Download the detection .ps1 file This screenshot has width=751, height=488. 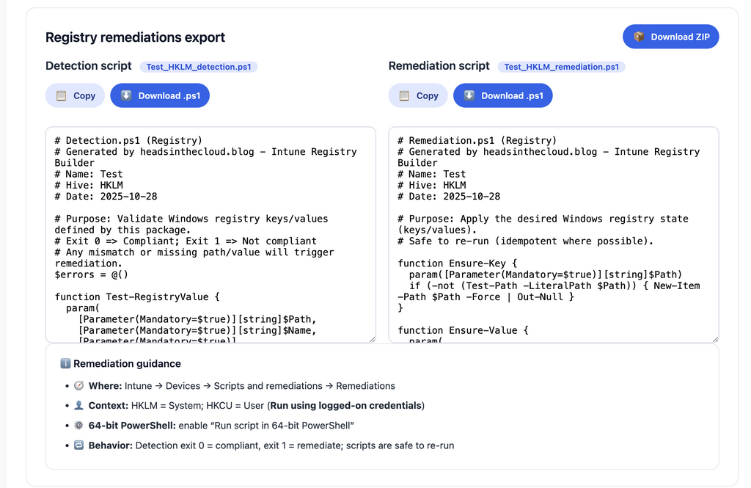159,95
